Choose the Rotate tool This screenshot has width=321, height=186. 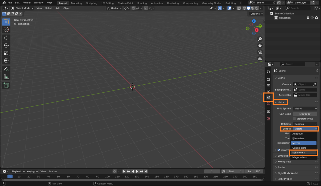[6, 46]
